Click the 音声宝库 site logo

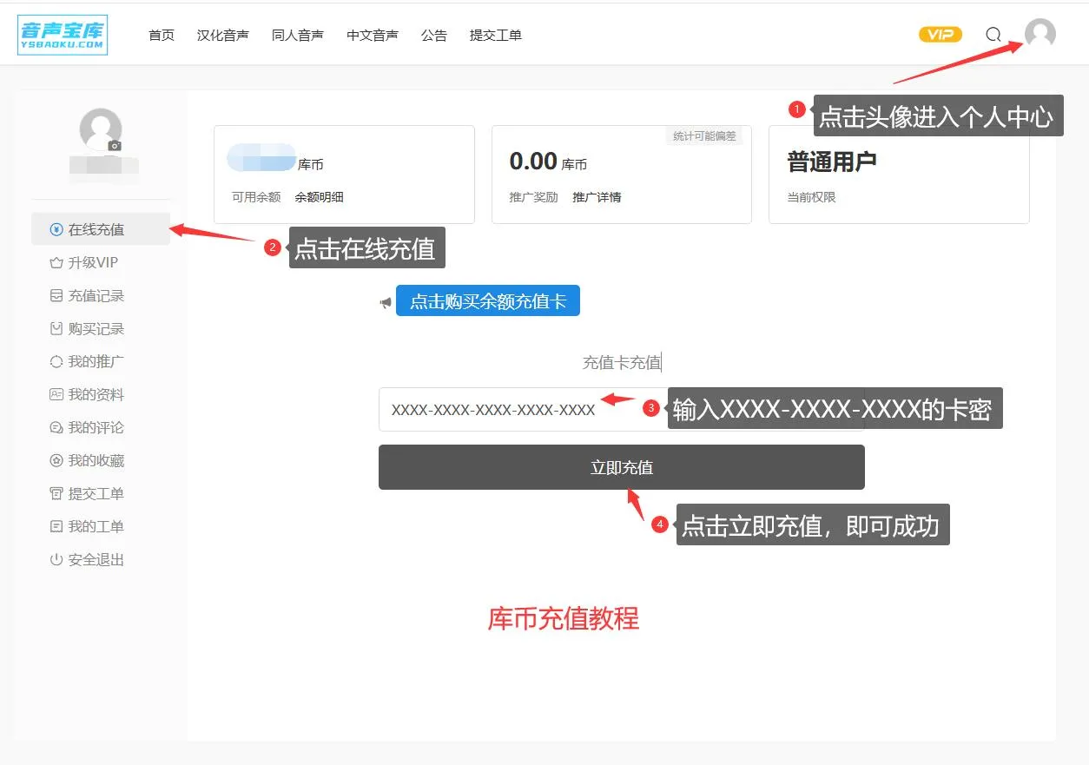[x=62, y=34]
